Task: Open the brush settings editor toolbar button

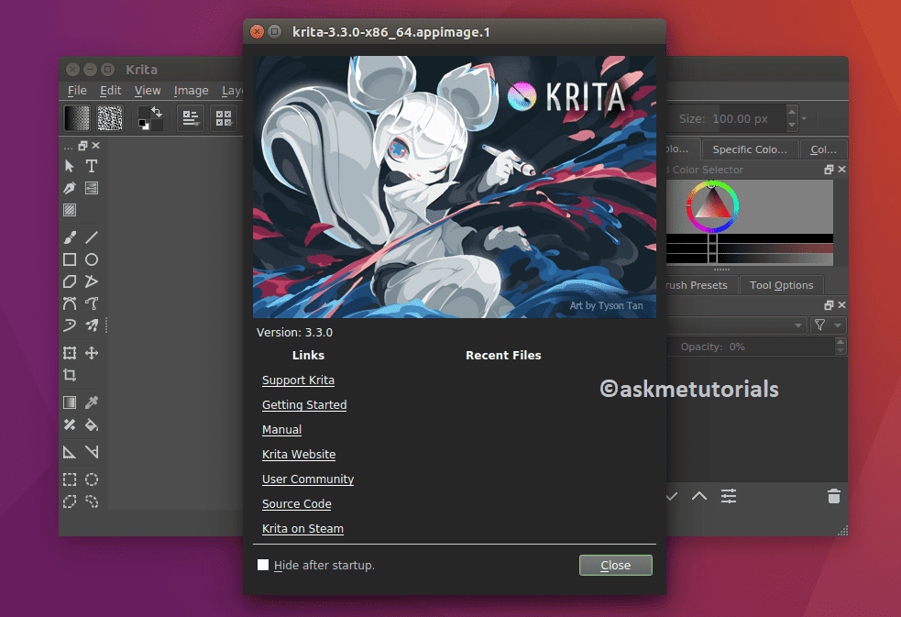Action: coord(191,118)
